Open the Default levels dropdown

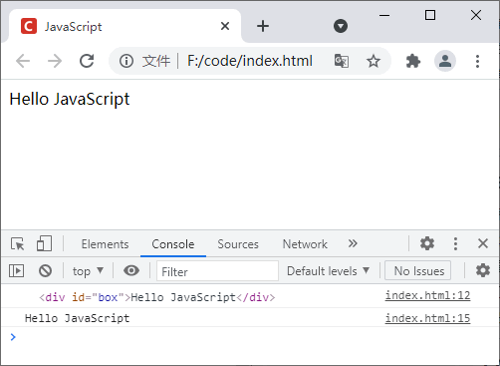point(328,271)
